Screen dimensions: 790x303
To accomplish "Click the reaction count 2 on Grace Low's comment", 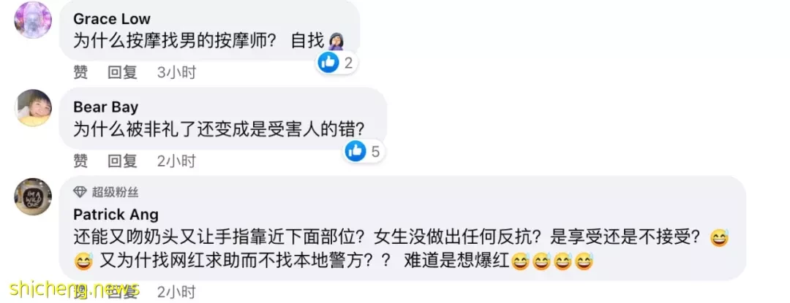I will [348, 64].
